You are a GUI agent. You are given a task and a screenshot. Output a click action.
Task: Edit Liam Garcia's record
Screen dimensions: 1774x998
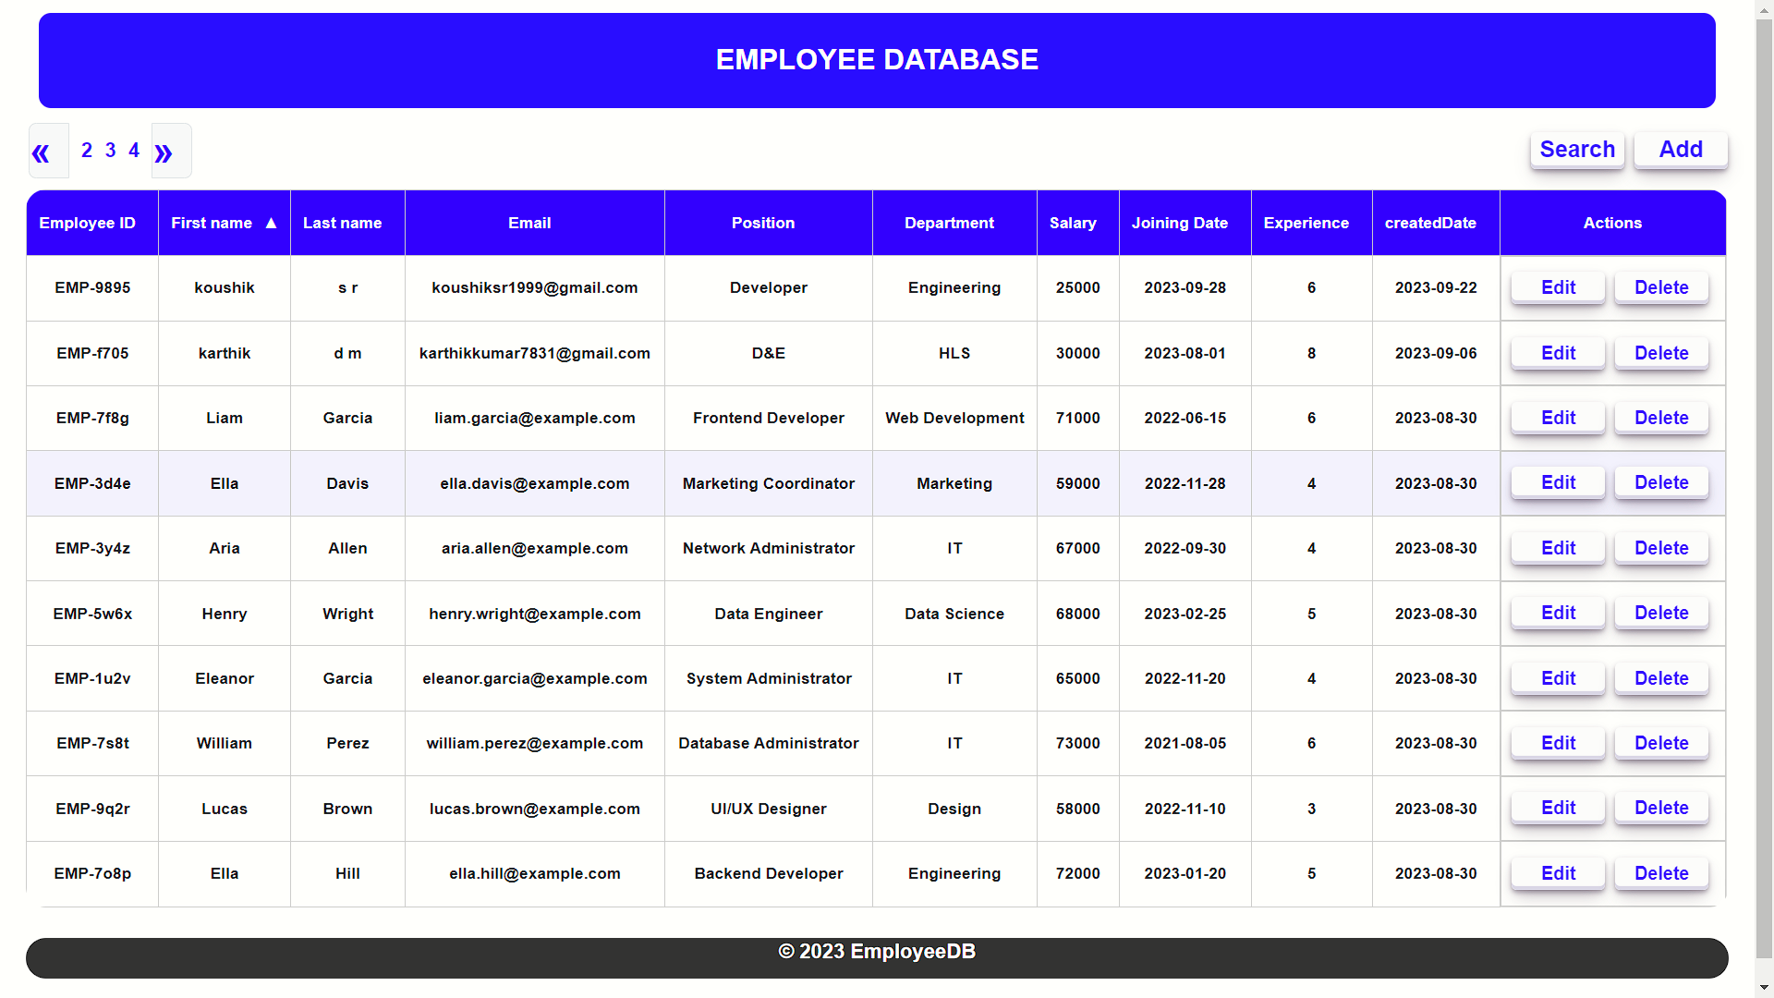pyautogui.click(x=1558, y=418)
